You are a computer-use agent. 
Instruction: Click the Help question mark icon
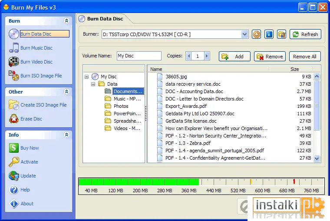14,190
